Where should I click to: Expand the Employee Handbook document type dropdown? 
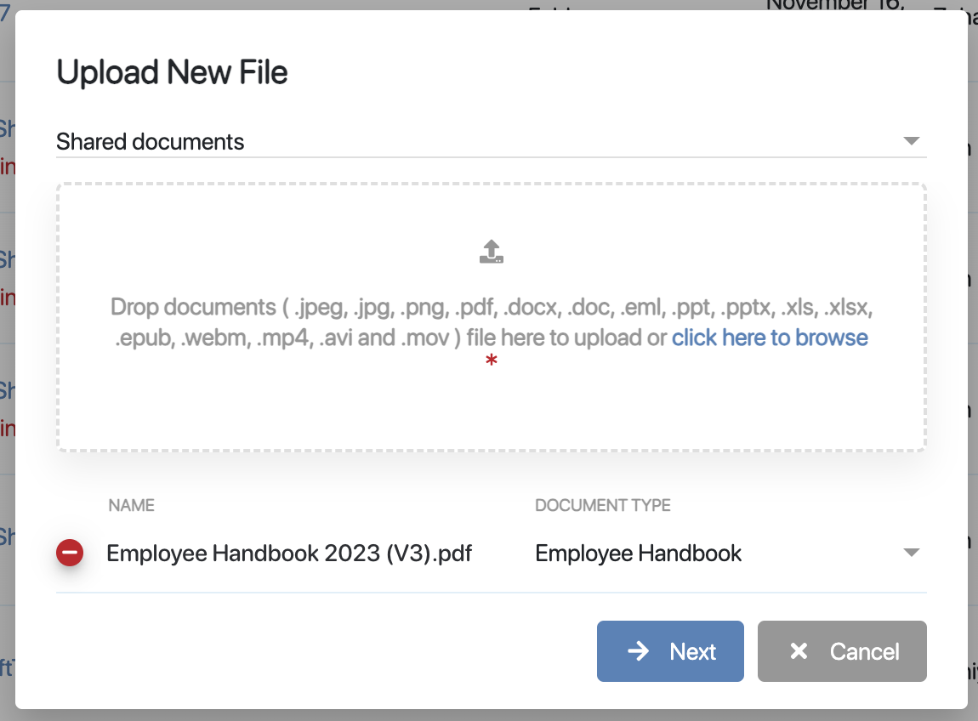tap(731, 554)
